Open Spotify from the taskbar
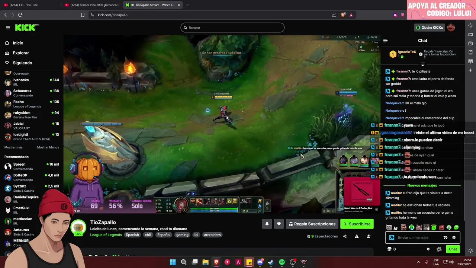This screenshot has width=476, height=268. 282,262
